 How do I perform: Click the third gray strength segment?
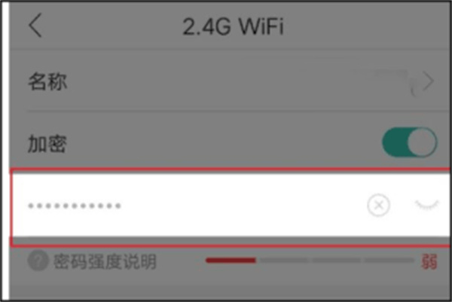[x=336, y=261]
